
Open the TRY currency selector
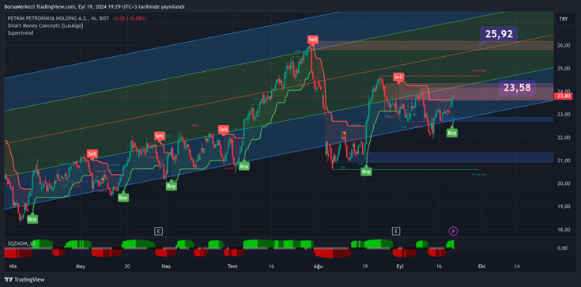[x=563, y=18]
